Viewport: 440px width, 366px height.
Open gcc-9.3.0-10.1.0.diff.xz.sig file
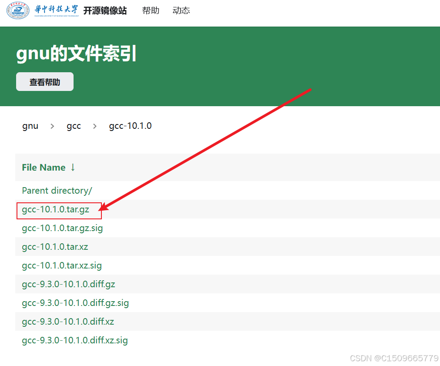click(x=75, y=340)
